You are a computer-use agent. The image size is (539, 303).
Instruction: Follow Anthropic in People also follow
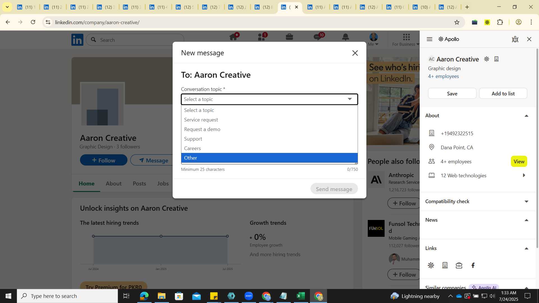tap(404, 203)
